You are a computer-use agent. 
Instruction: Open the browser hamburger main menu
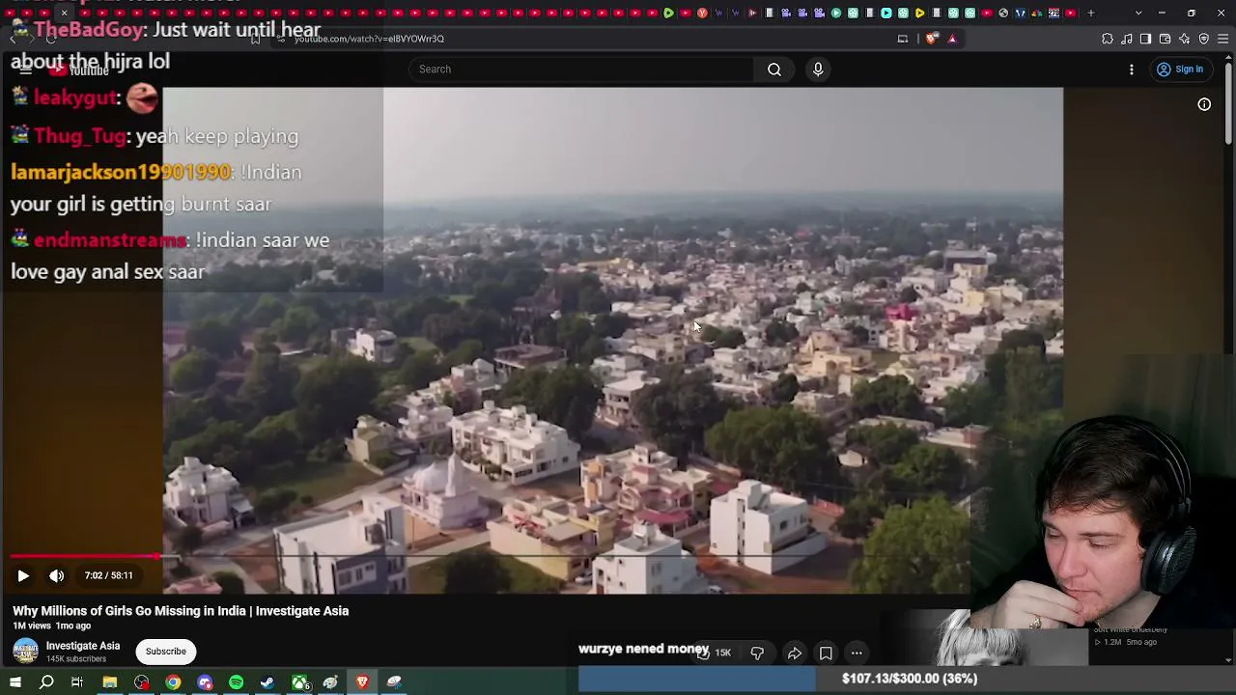(1223, 39)
